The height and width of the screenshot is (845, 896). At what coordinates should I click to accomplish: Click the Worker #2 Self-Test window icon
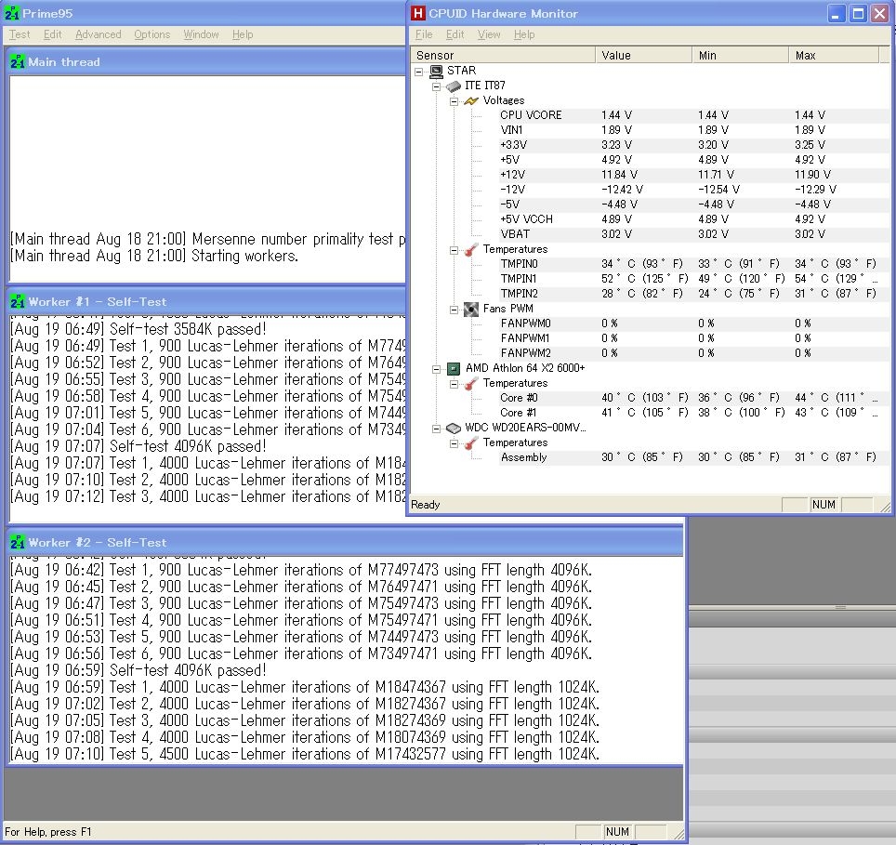[x=18, y=543]
